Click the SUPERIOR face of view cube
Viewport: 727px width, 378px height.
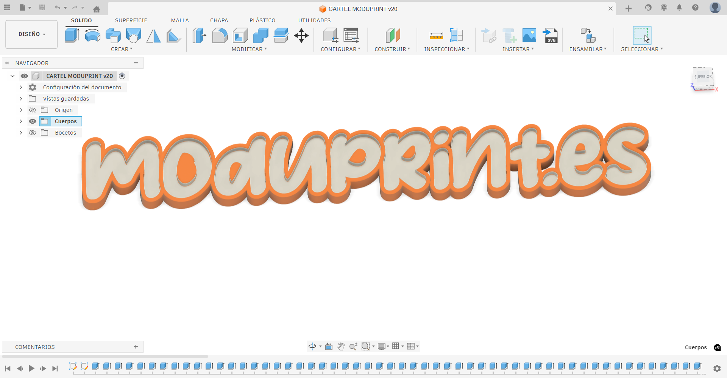(703, 77)
